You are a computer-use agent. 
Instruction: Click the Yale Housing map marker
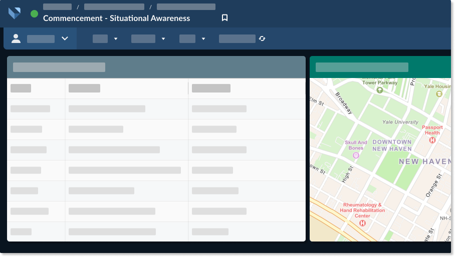coord(439,94)
